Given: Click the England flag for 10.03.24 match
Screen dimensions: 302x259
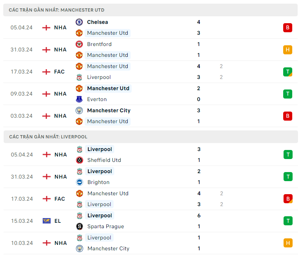Looking at the screenshot, I should point(47,243).
